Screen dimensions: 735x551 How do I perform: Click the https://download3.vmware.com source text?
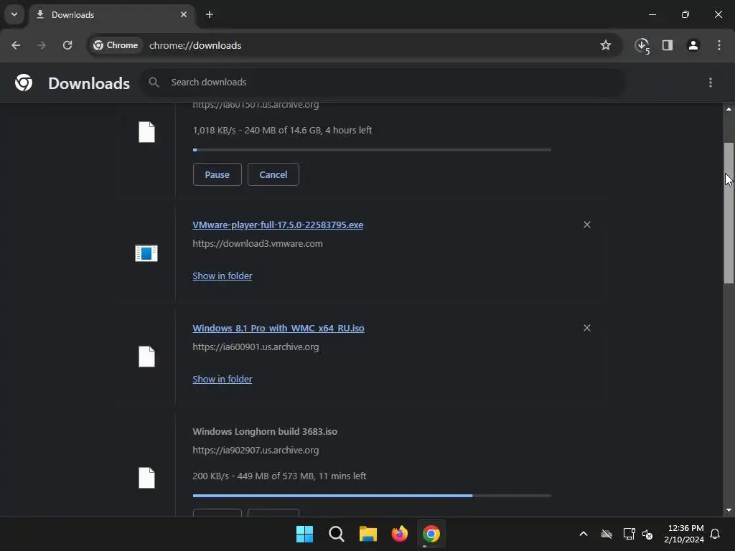258,244
